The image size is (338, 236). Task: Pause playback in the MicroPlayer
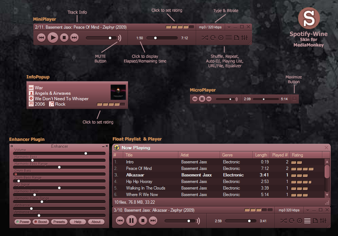[x=202, y=99]
